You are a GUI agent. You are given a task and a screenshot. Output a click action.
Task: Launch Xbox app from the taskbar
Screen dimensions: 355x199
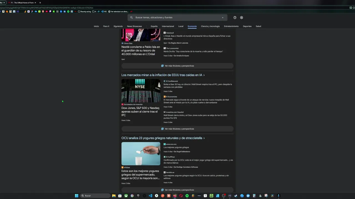pyautogui.click(x=126, y=196)
